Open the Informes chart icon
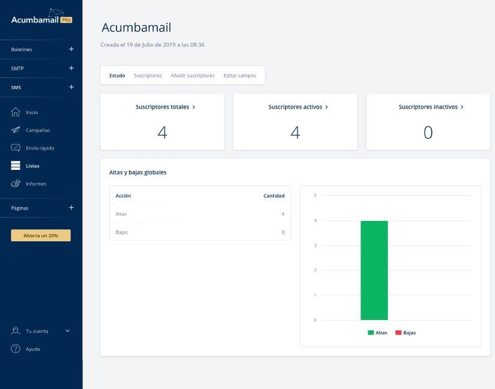 (16, 184)
